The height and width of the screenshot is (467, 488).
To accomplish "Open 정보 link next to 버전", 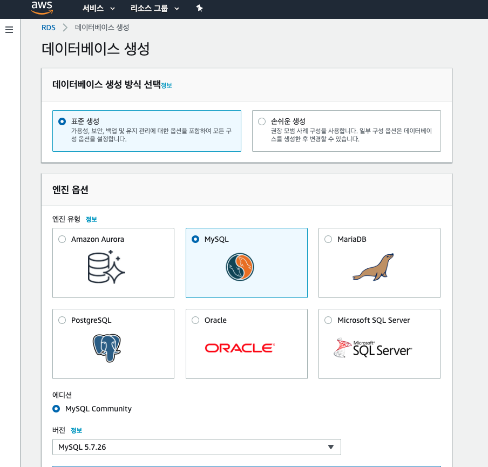I will click(x=76, y=430).
